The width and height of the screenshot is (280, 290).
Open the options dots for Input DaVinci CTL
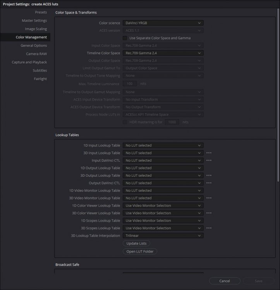point(209,160)
